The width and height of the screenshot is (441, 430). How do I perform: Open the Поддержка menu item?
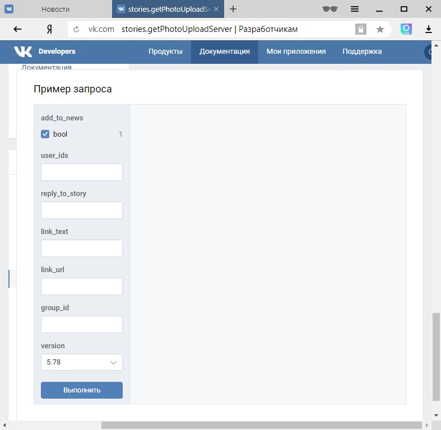click(x=362, y=52)
